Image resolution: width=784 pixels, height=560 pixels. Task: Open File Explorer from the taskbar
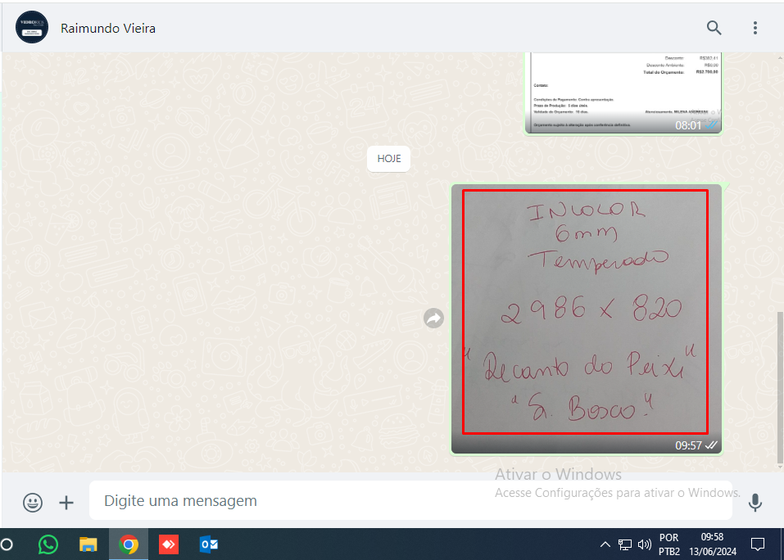pos(88,544)
